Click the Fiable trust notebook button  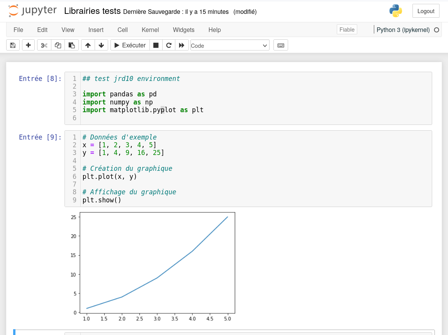pos(347,30)
